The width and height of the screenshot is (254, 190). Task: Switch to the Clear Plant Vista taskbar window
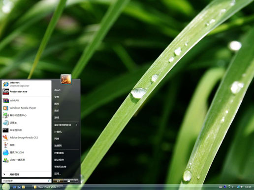48,187
